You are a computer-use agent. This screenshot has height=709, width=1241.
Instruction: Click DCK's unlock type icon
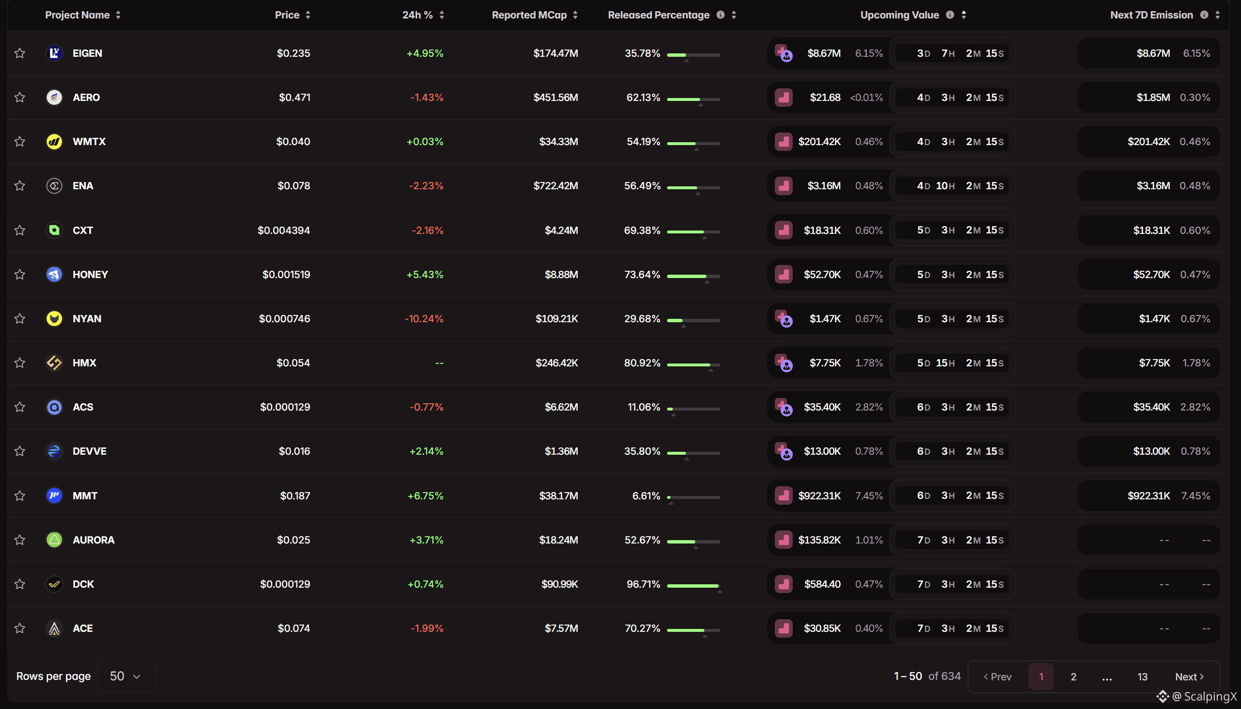[784, 584]
